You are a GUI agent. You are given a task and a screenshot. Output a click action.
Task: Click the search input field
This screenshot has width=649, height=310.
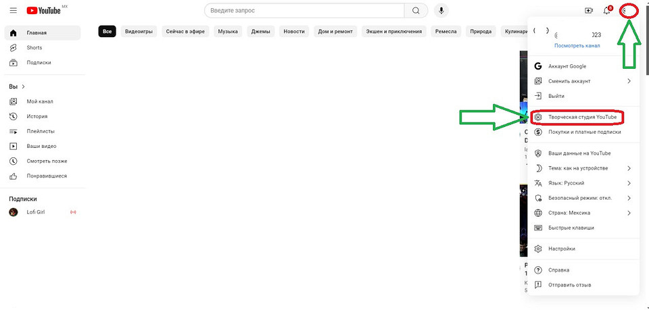pyautogui.click(x=304, y=11)
